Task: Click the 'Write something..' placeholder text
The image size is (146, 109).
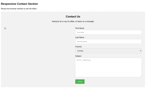Action: 84,60
